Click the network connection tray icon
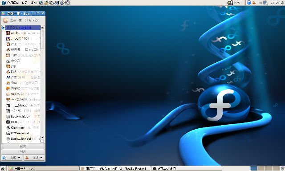285x171 pixels. [265, 3]
